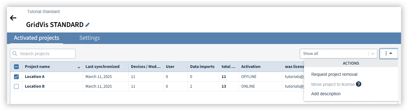Click inside the Search projects field
Screen dimensions: 408x111
(x=43, y=54)
